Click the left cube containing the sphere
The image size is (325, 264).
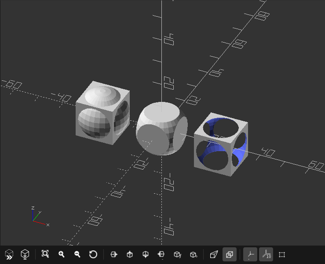coord(102,113)
